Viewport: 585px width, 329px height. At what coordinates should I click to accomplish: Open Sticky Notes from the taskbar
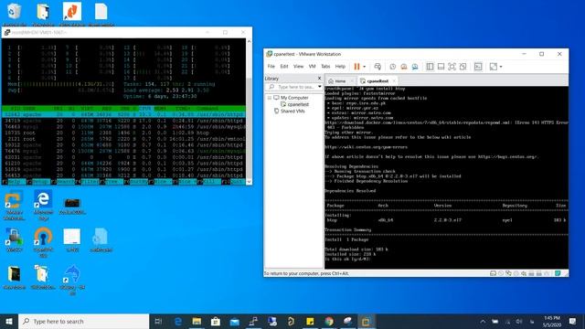coord(310,321)
